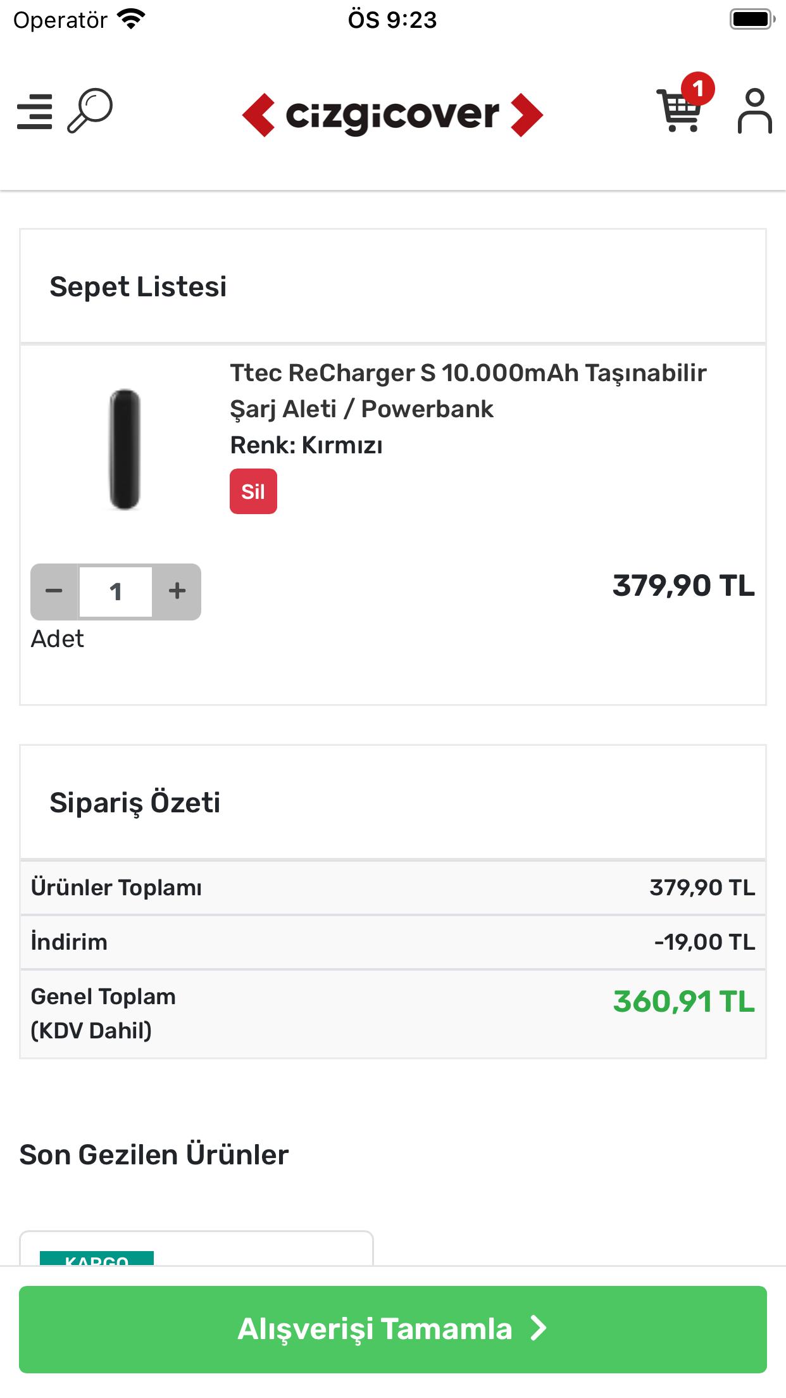Tap Alışverişi Tamamla checkout button
The height and width of the screenshot is (1398, 786).
point(393,1329)
